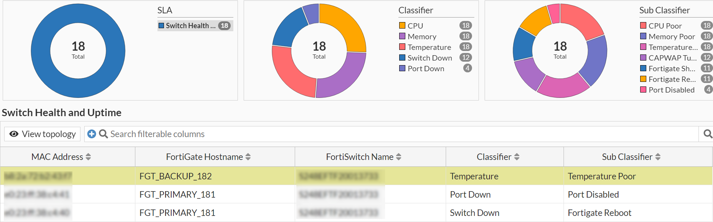Click the magnifier icon inside the search bar
This screenshot has height=222, width=713.
(102, 134)
